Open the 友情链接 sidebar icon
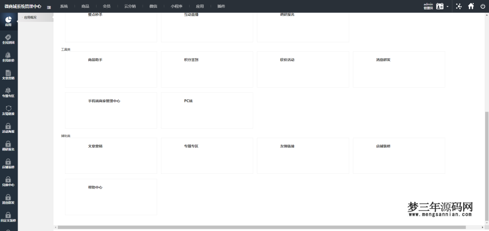Image resolution: width=489 pixels, height=231 pixels. point(9,110)
